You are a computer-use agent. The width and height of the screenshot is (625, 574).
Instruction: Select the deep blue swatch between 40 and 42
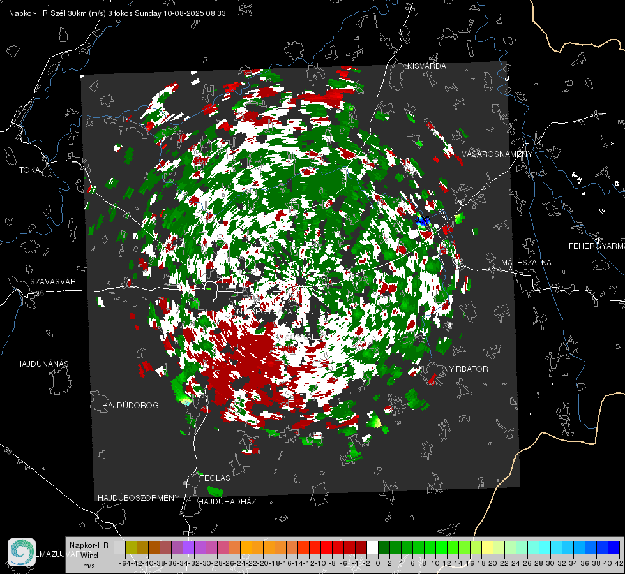614,547
